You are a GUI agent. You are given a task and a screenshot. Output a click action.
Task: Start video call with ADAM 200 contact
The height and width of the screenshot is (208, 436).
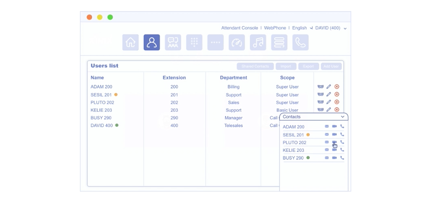coord(334,127)
